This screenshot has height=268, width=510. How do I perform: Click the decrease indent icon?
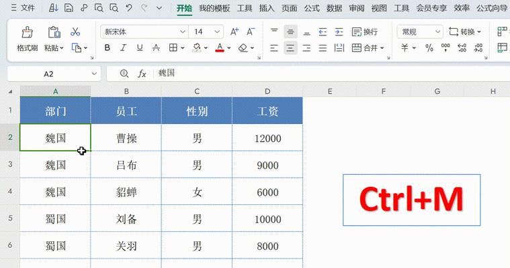(323, 31)
